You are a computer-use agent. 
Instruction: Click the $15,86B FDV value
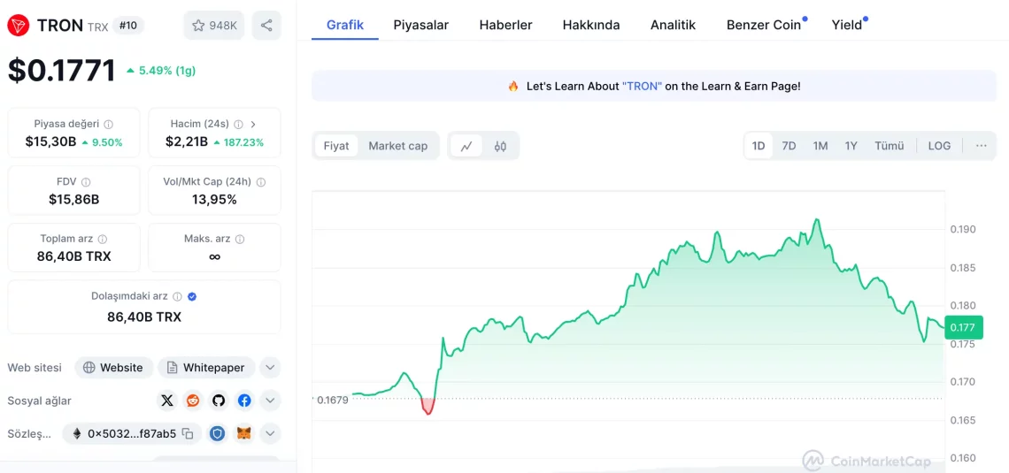(x=74, y=200)
